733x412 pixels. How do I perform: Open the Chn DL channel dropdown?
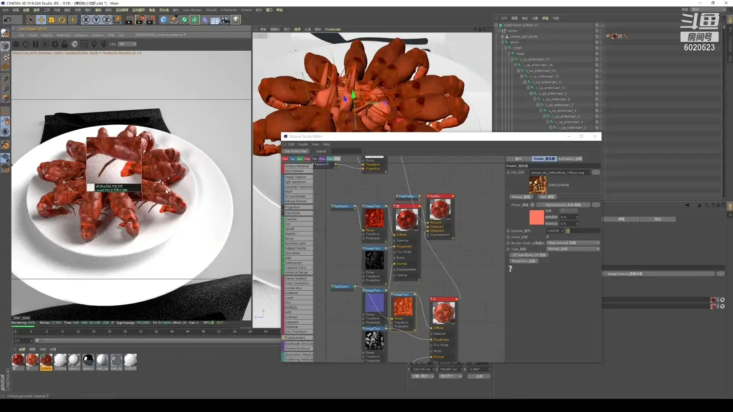coord(128,44)
